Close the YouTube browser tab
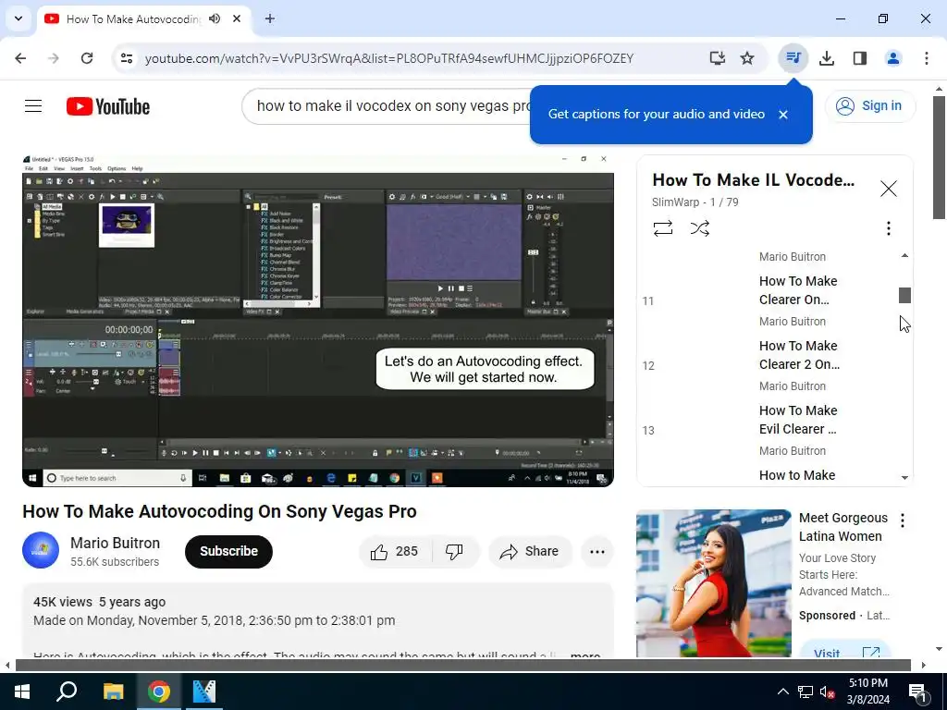Image resolution: width=947 pixels, height=710 pixels. coord(237,18)
